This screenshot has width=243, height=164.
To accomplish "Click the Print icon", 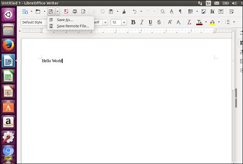I will pyautogui.click(x=75, y=12).
